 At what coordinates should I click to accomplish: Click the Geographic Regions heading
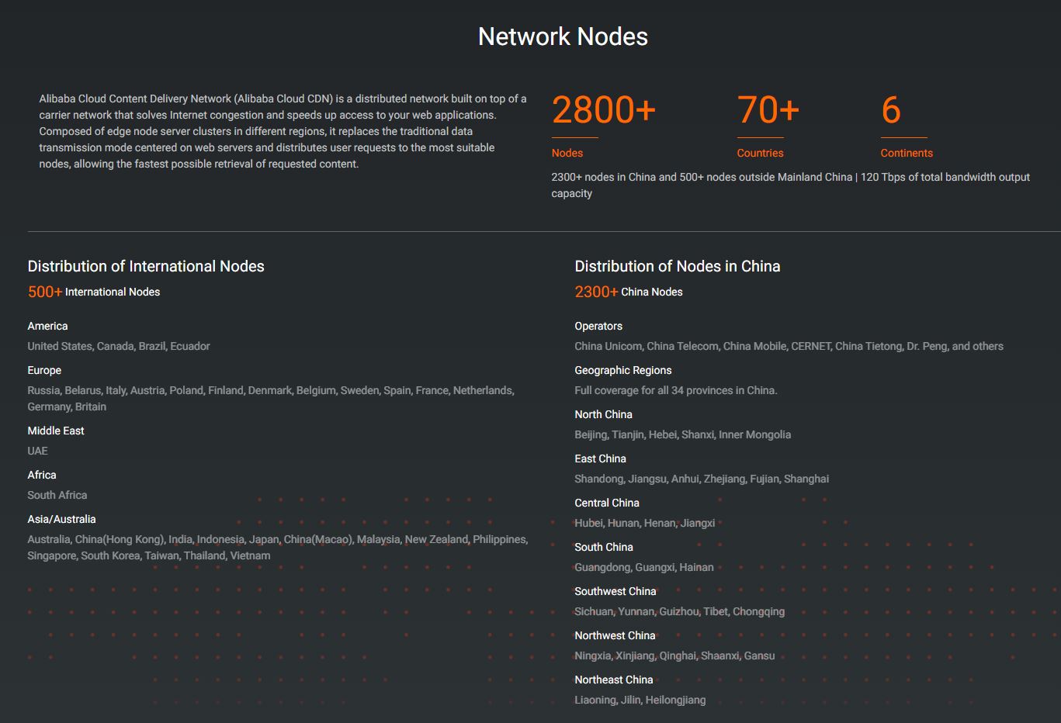tap(623, 370)
